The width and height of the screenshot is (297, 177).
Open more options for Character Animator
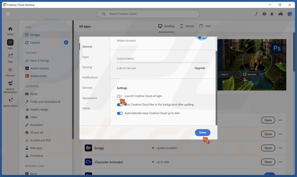pyautogui.click(x=280, y=162)
